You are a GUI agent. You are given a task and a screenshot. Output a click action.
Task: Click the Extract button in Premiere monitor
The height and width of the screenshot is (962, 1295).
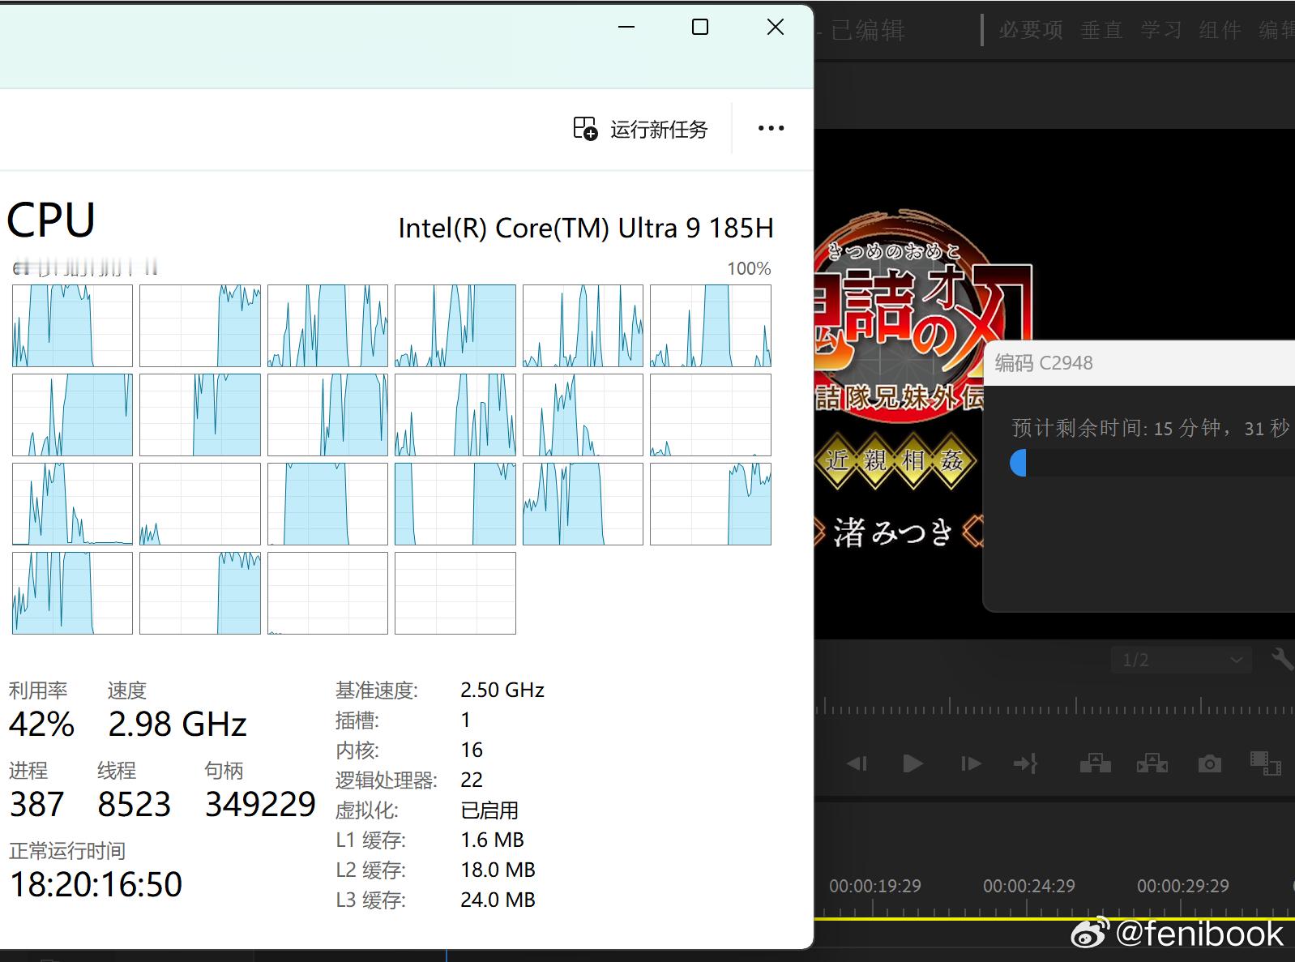1152,763
